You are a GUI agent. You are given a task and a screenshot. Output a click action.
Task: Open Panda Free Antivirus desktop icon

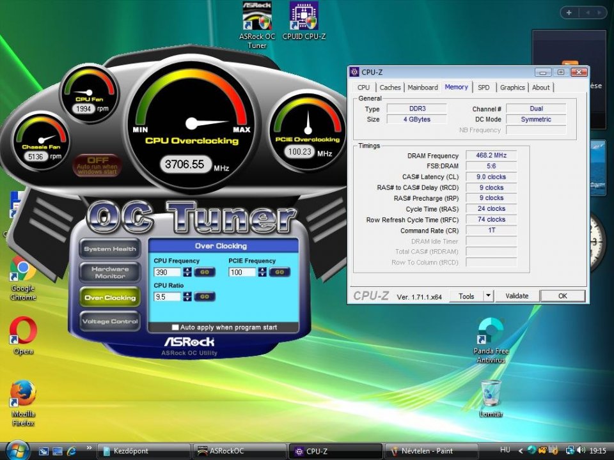491,341
